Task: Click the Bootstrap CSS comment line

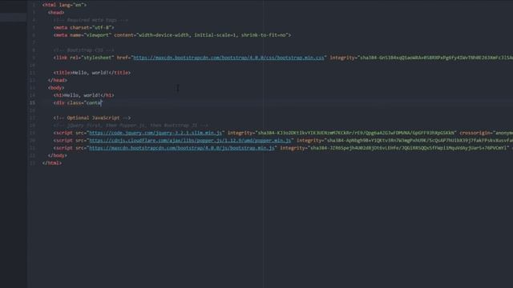Action: [83, 50]
